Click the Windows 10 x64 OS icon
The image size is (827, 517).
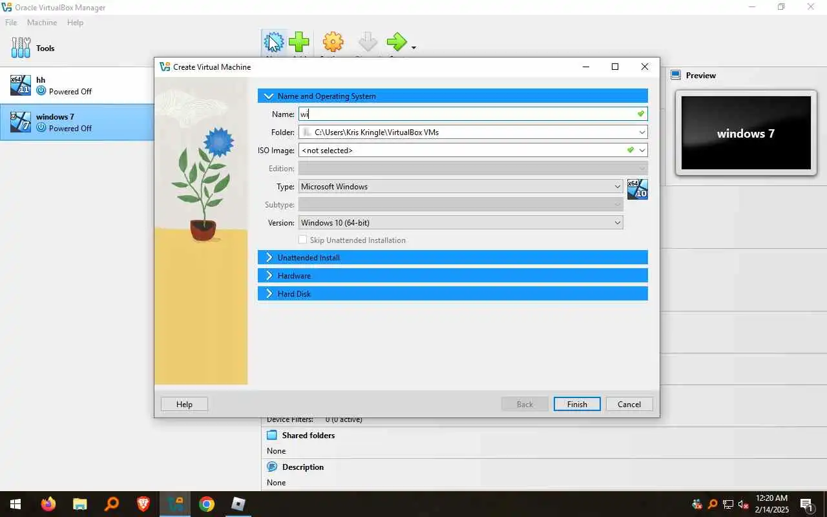point(637,189)
